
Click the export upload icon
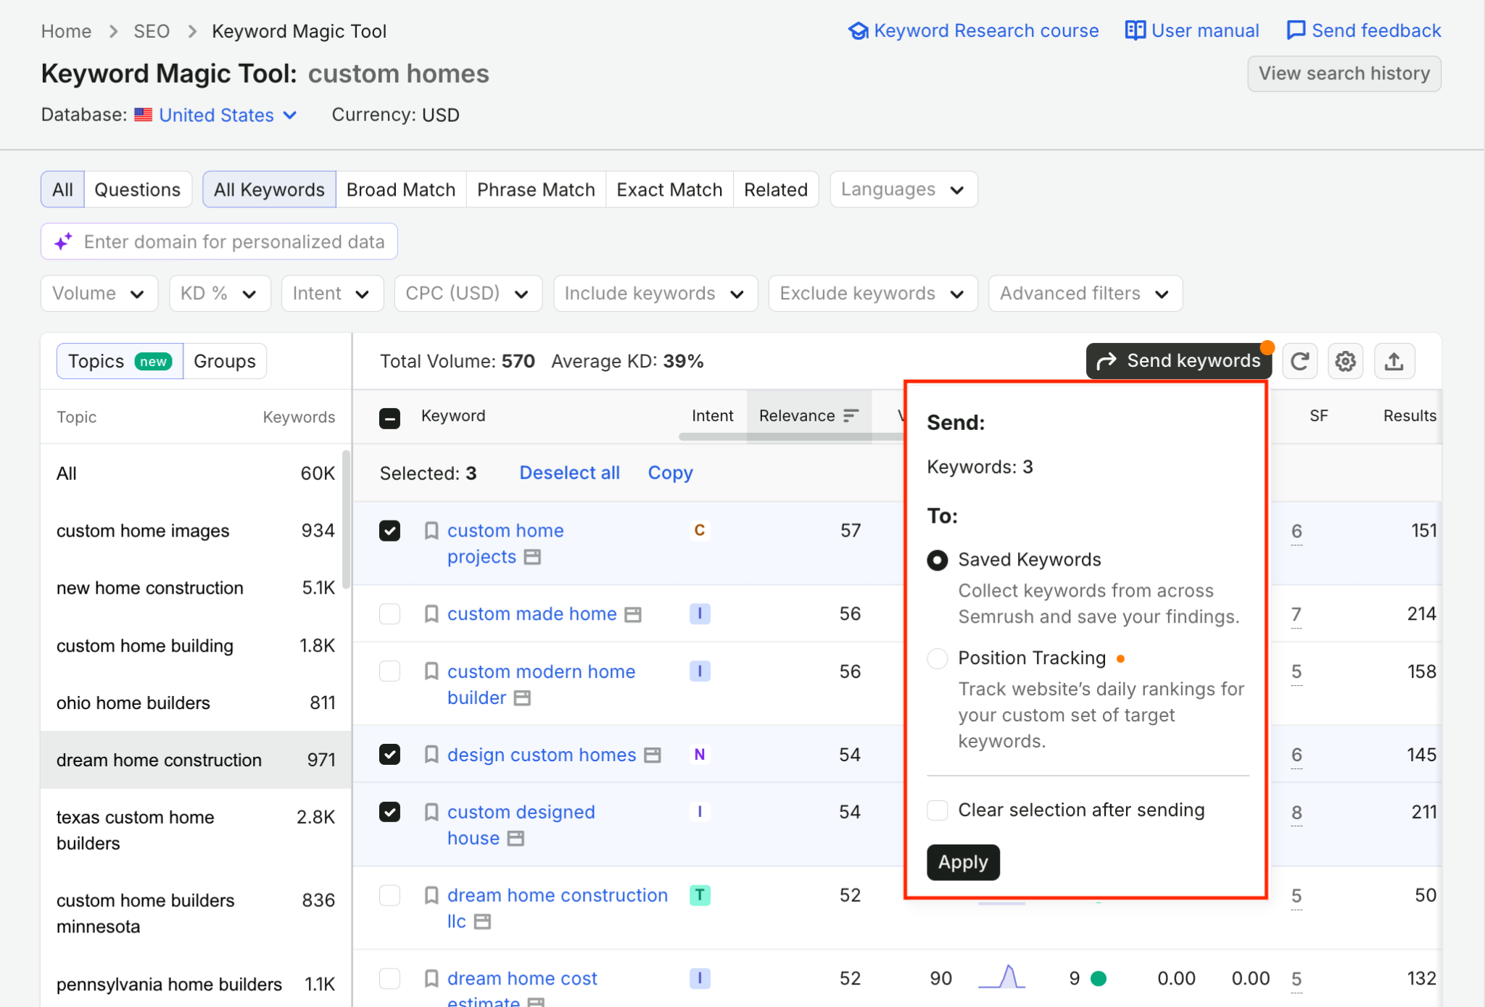[1394, 361]
